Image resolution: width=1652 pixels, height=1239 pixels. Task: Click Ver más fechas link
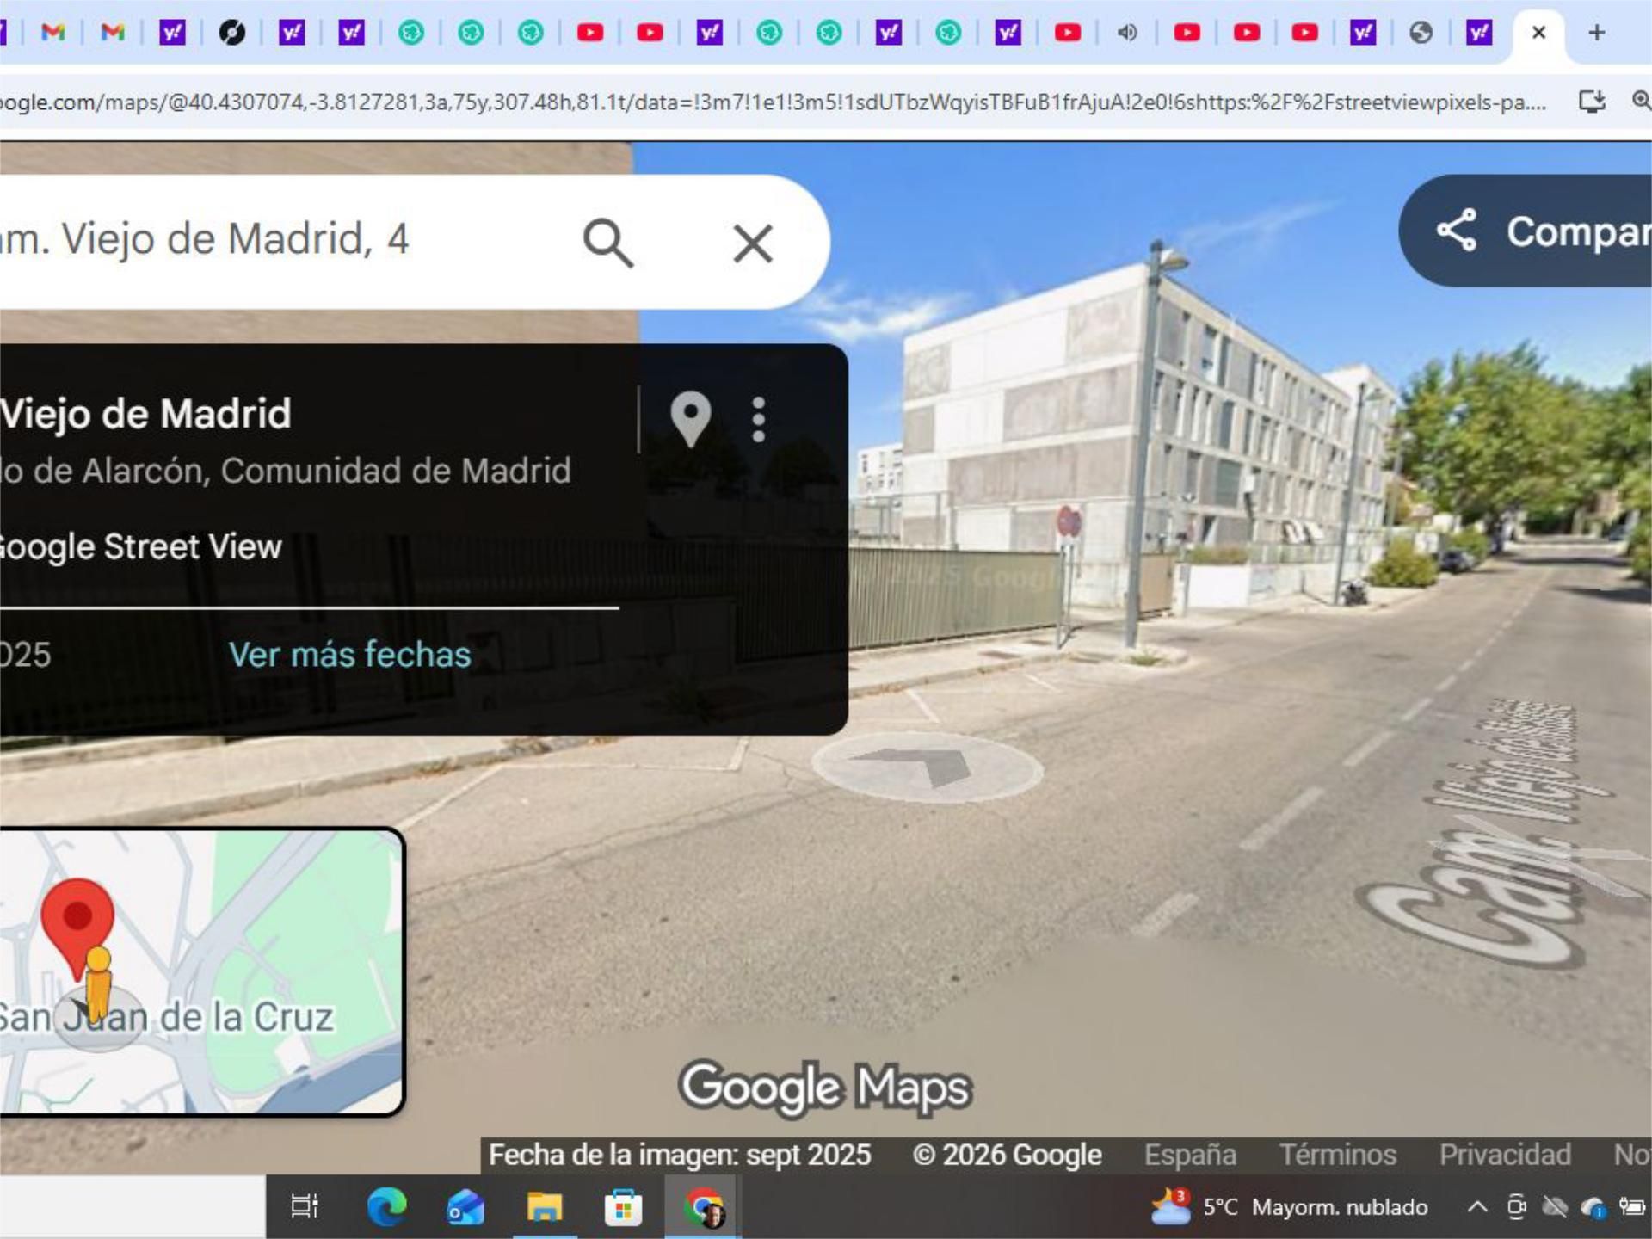[x=349, y=655]
